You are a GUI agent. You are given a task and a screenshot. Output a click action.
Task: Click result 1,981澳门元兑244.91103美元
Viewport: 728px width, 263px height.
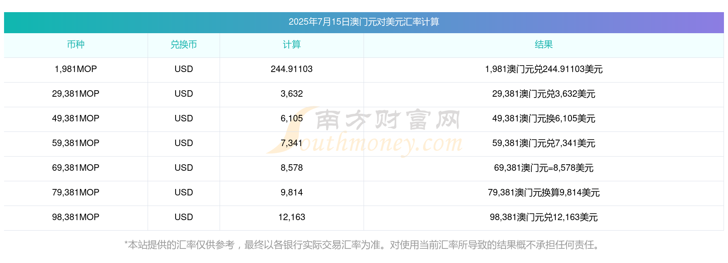(x=544, y=69)
